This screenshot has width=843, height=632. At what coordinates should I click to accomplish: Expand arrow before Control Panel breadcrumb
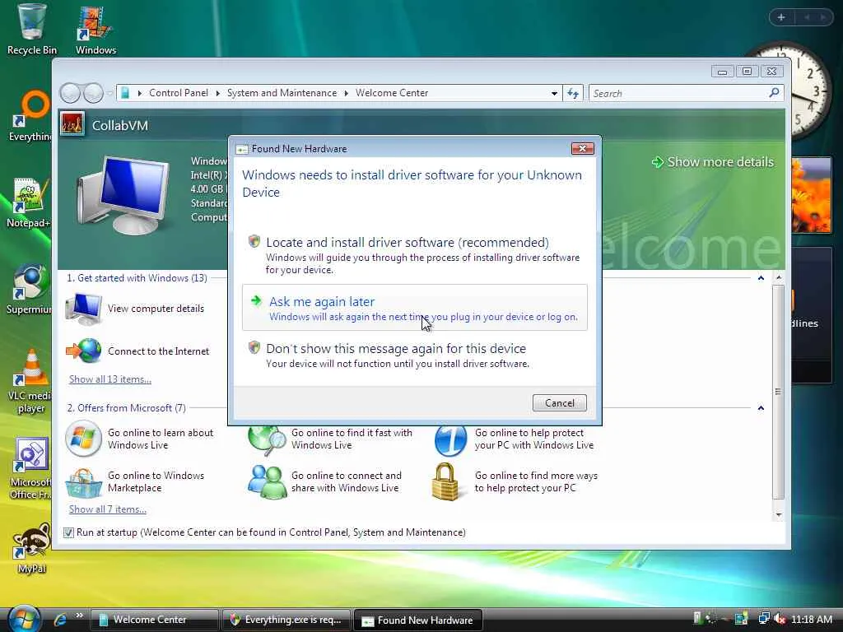140,93
